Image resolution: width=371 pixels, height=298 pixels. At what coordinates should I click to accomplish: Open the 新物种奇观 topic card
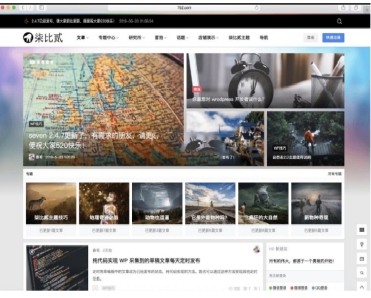click(316, 209)
